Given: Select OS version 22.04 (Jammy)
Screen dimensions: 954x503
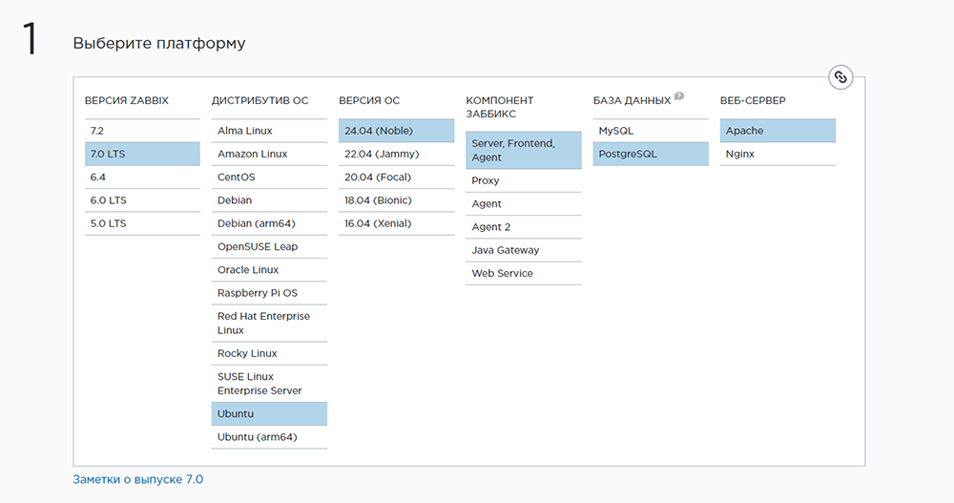Looking at the screenshot, I should coord(396,154).
